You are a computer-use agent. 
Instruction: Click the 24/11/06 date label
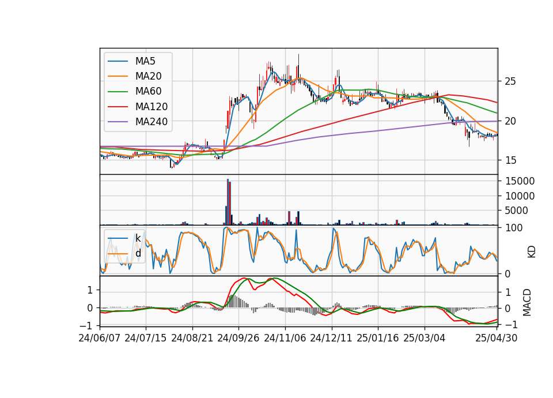[x=285, y=338]
